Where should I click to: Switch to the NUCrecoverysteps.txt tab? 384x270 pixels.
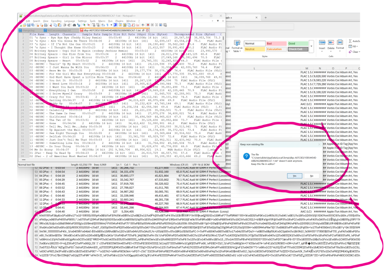coord(59,30)
